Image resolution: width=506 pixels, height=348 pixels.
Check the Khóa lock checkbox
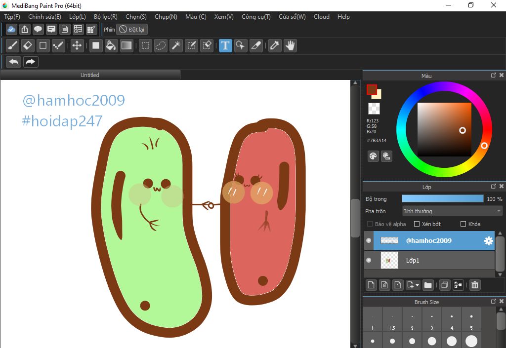(x=463, y=224)
